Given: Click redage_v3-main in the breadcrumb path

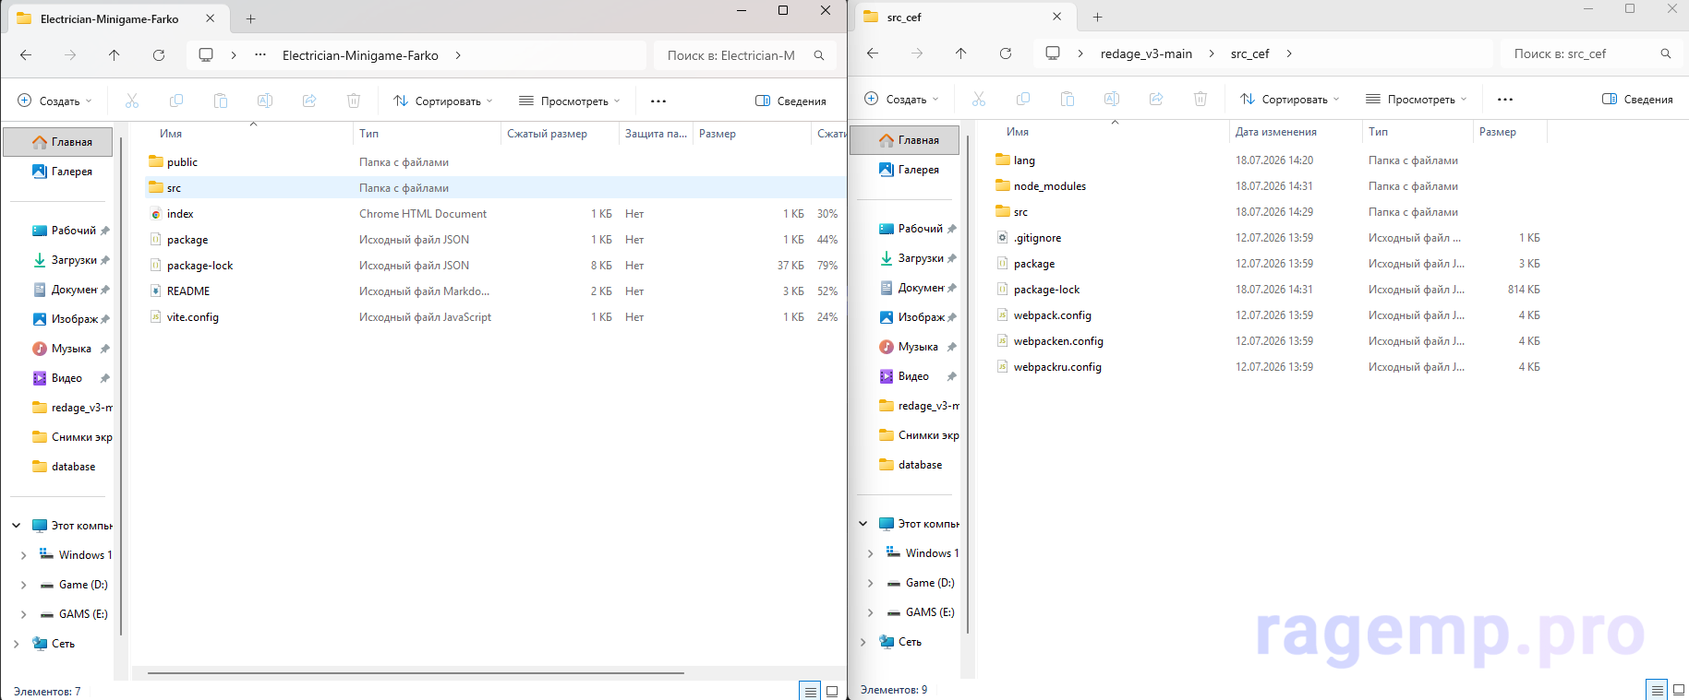Looking at the screenshot, I should (x=1146, y=53).
